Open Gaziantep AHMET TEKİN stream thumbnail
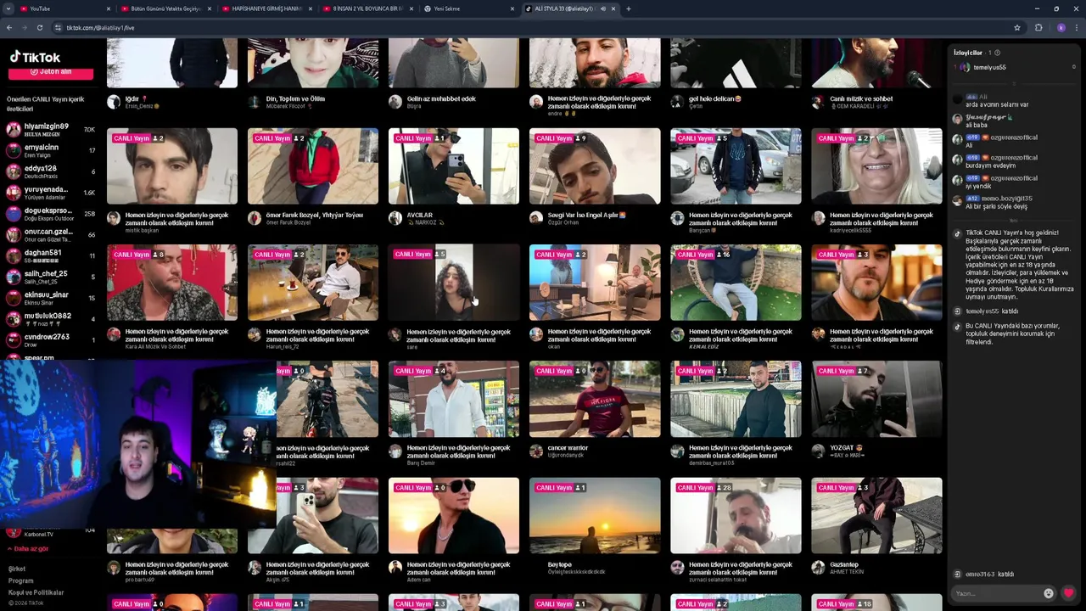 [x=876, y=515]
